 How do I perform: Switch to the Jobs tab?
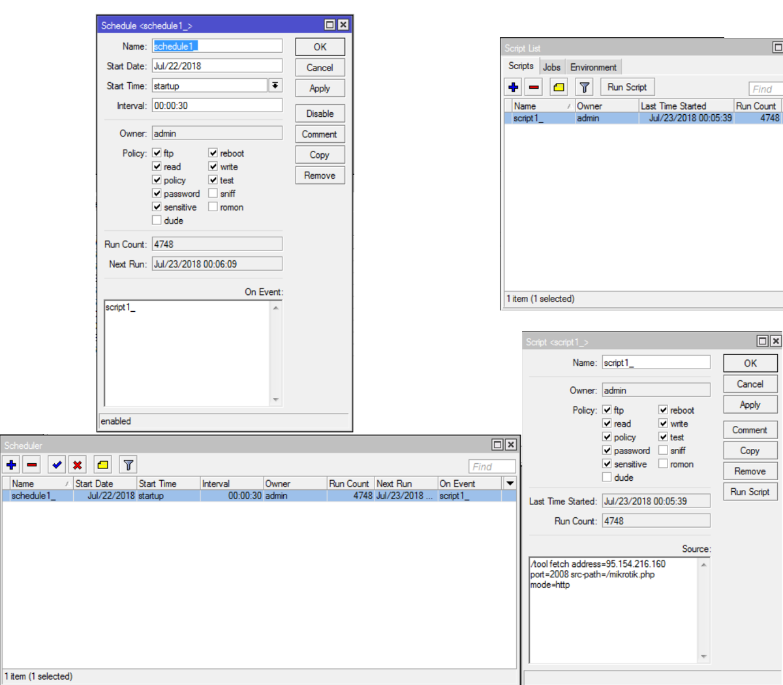pos(551,67)
